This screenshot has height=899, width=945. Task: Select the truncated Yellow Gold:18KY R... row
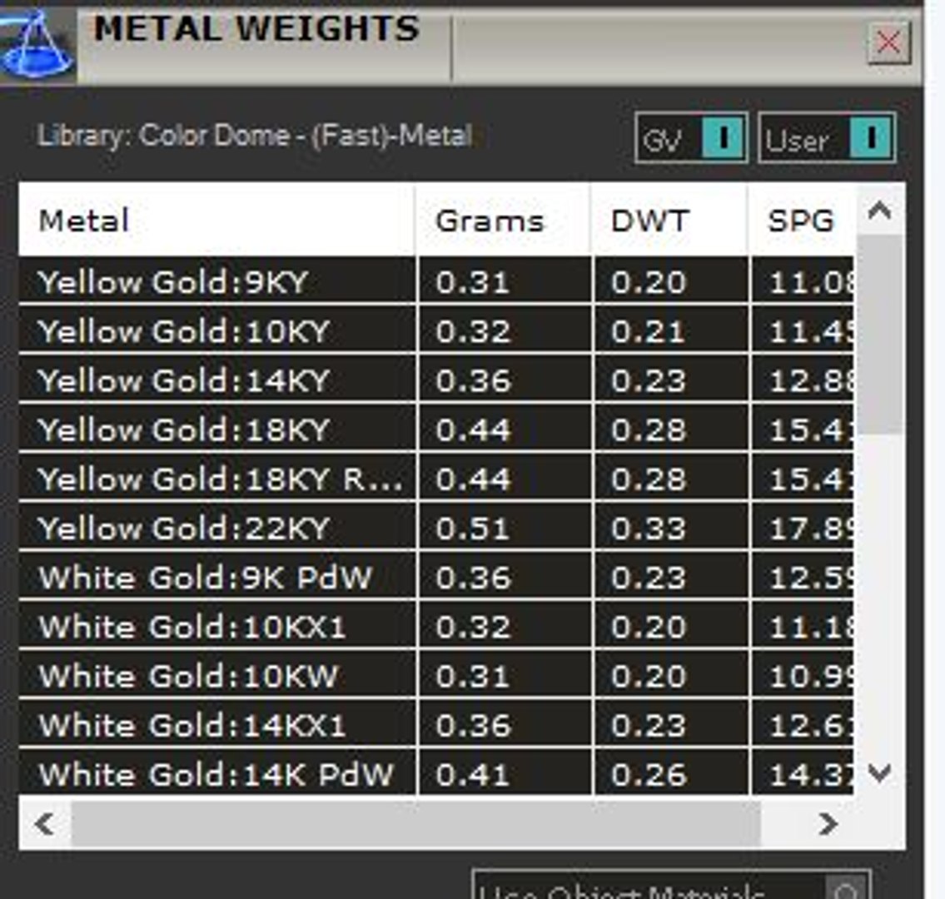click(436, 479)
